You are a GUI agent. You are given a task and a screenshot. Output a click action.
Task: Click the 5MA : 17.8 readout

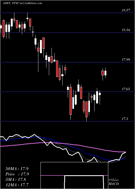[x=16, y=180]
